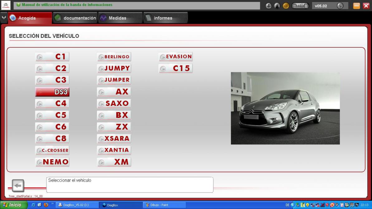Expand quick launch overflow chevrons
The height and width of the screenshot is (209, 372).
52,204
